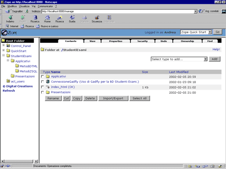Click the Go button
This screenshot has width=226, height=169.
[218, 32]
